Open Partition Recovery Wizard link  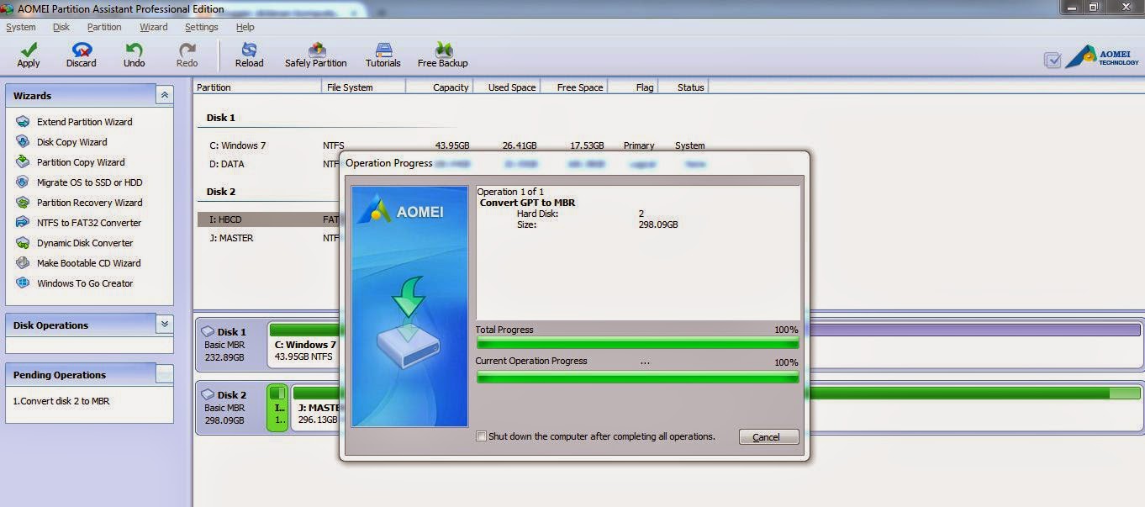[89, 203]
